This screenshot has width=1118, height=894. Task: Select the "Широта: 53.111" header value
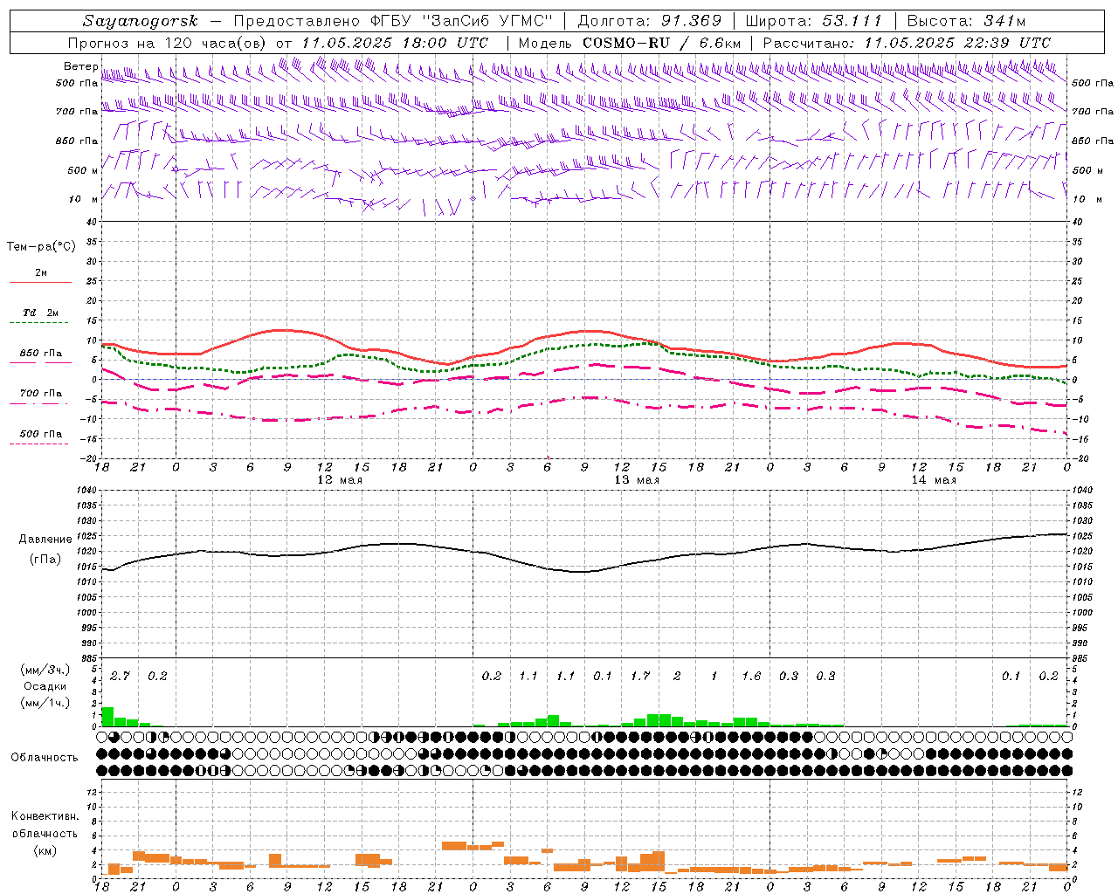click(x=813, y=21)
